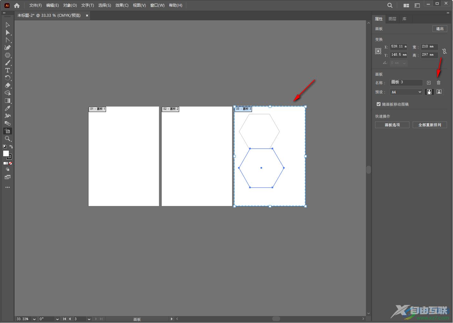The width and height of the screenshot is (453, 323).
Task: Open the search icon in top bar
Action: coord(390,5)
